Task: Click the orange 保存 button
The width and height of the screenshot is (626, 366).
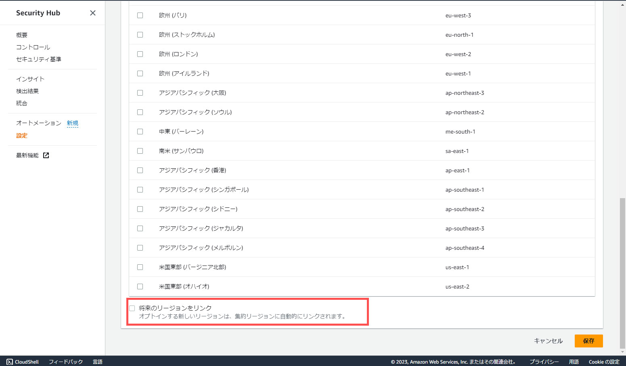Action: pos(589,341)
